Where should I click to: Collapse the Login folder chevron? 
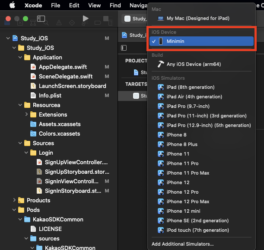pos(26,153)
